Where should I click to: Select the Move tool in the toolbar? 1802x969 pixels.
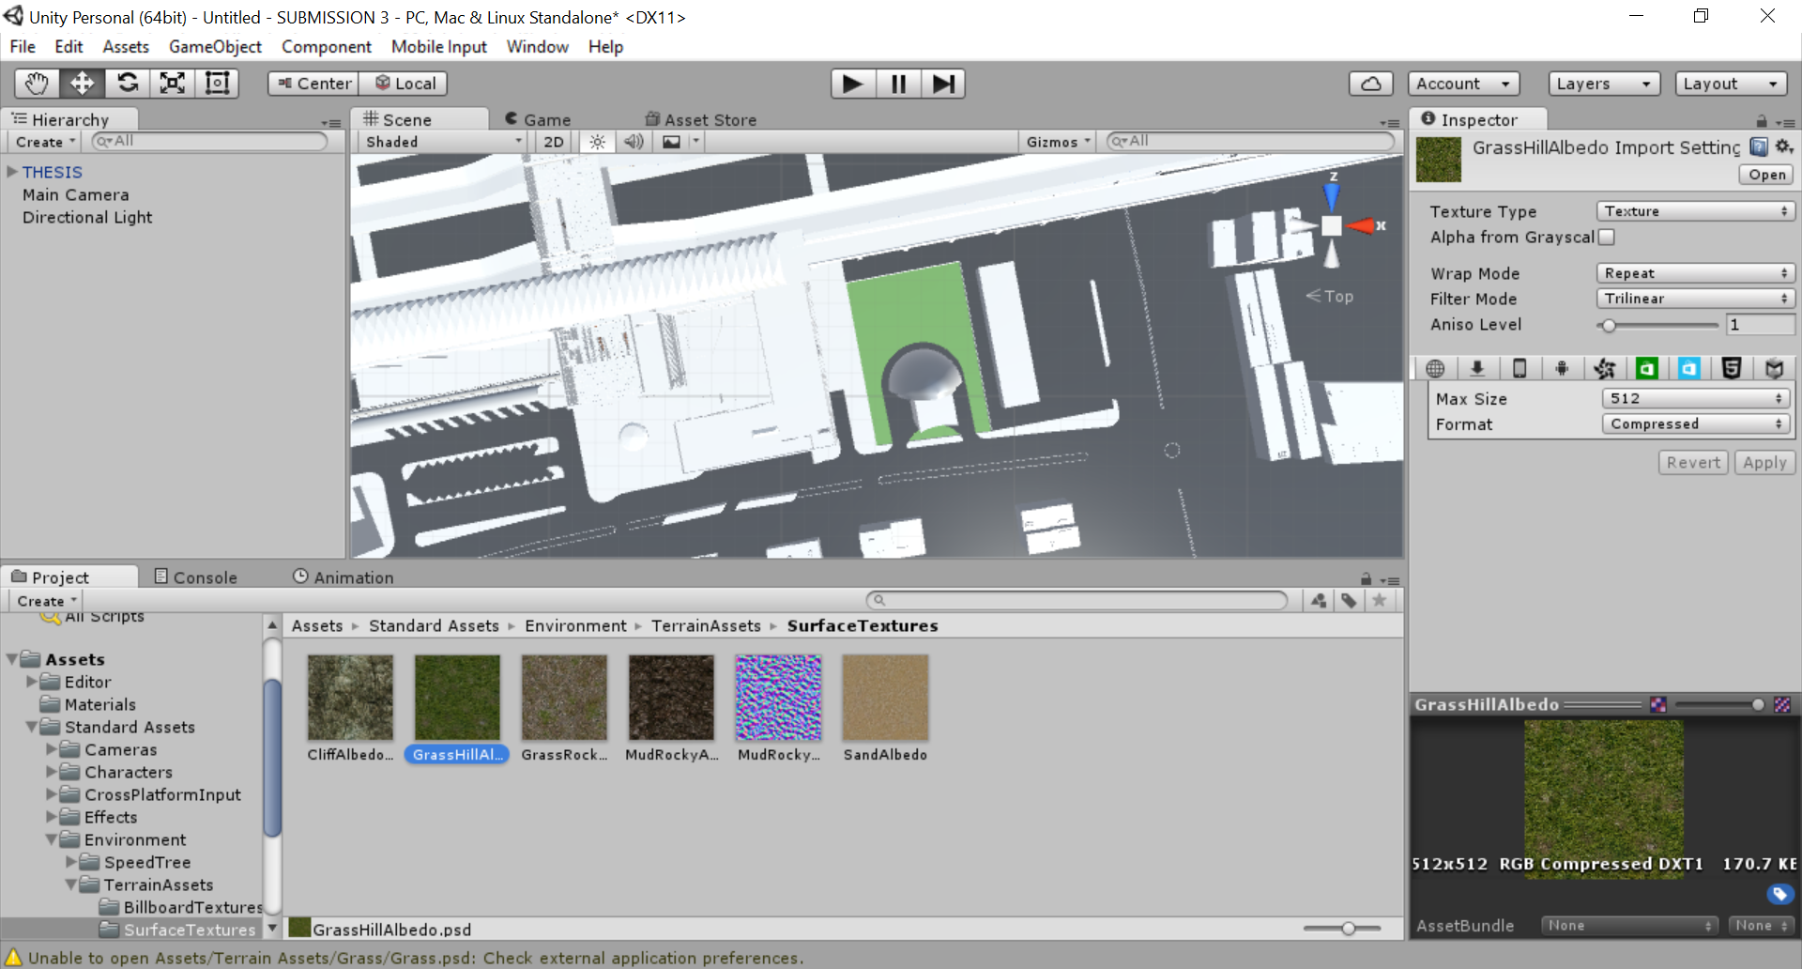click(x=82, y=83)
